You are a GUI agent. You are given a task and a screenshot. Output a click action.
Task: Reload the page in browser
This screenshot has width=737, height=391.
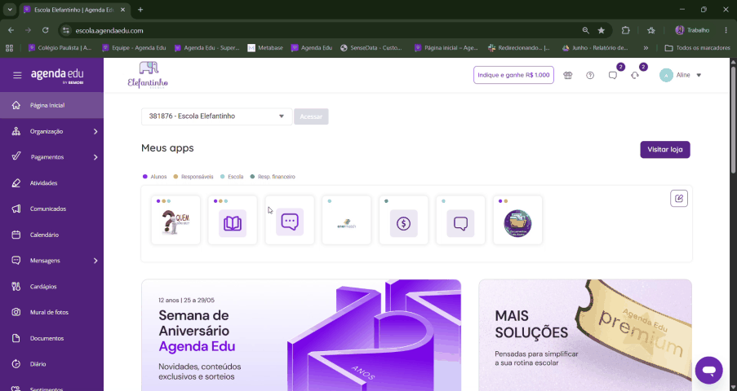point(45,30)
